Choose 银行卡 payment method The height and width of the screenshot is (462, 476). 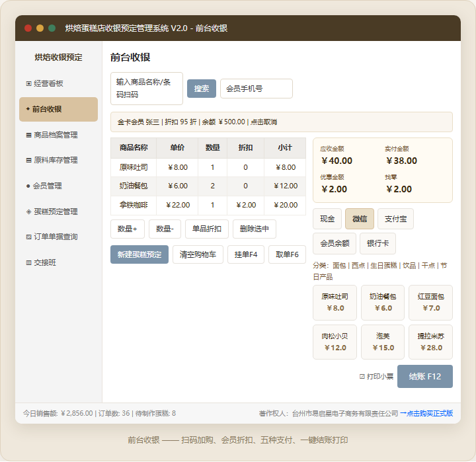pos(378,243)
